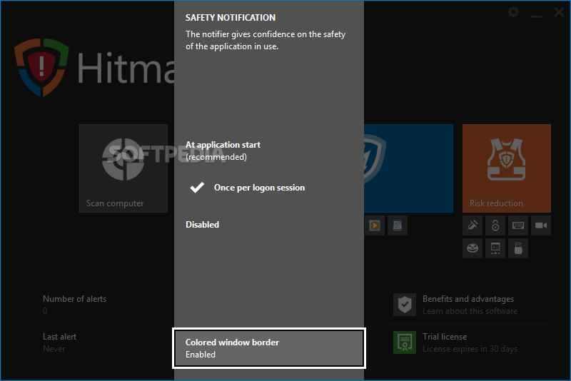Choose the 'Disabled' notification option
This screenshot has width=571, height=381.
[202, 225]
